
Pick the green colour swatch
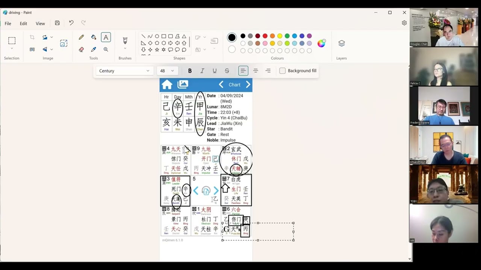[287, 36]
